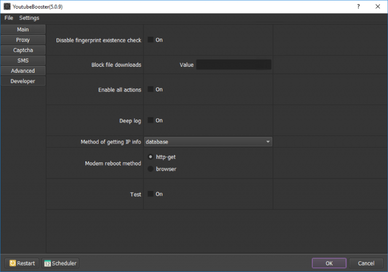Switch to the SMS tab
The width and height of the screenshot is (388, 272).
[23, 61]
